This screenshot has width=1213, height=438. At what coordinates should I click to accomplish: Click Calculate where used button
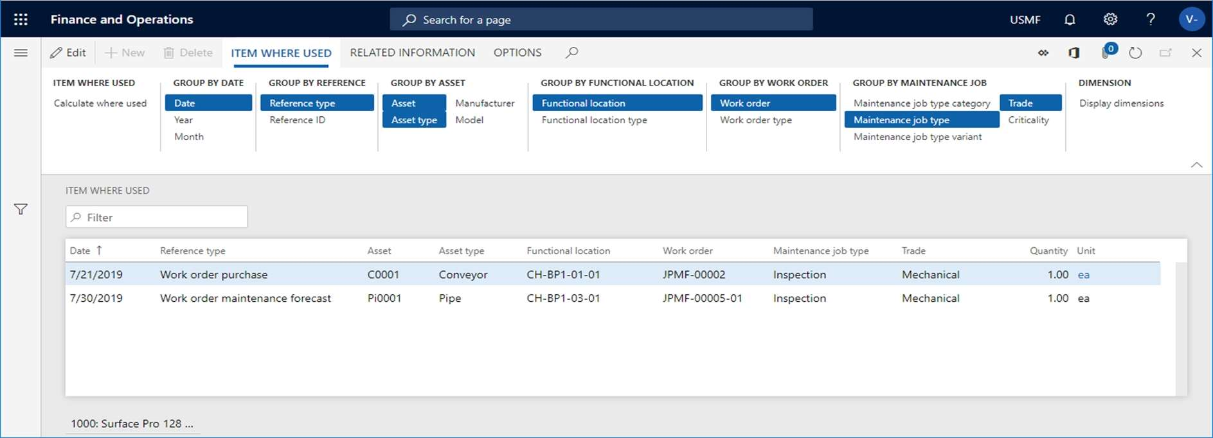tap(100, 103)
